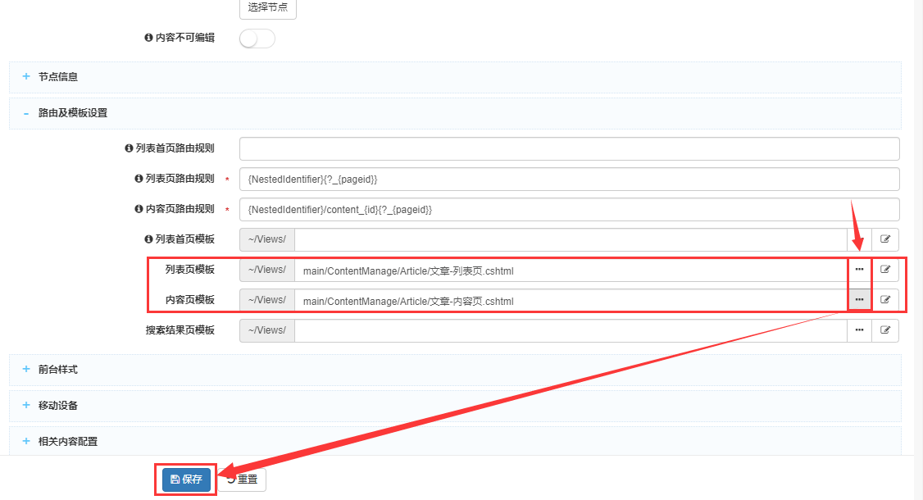Viewport: 923px width, 500px height.
Task: Expand the 移动设备 panel
Action: (58, 406)
